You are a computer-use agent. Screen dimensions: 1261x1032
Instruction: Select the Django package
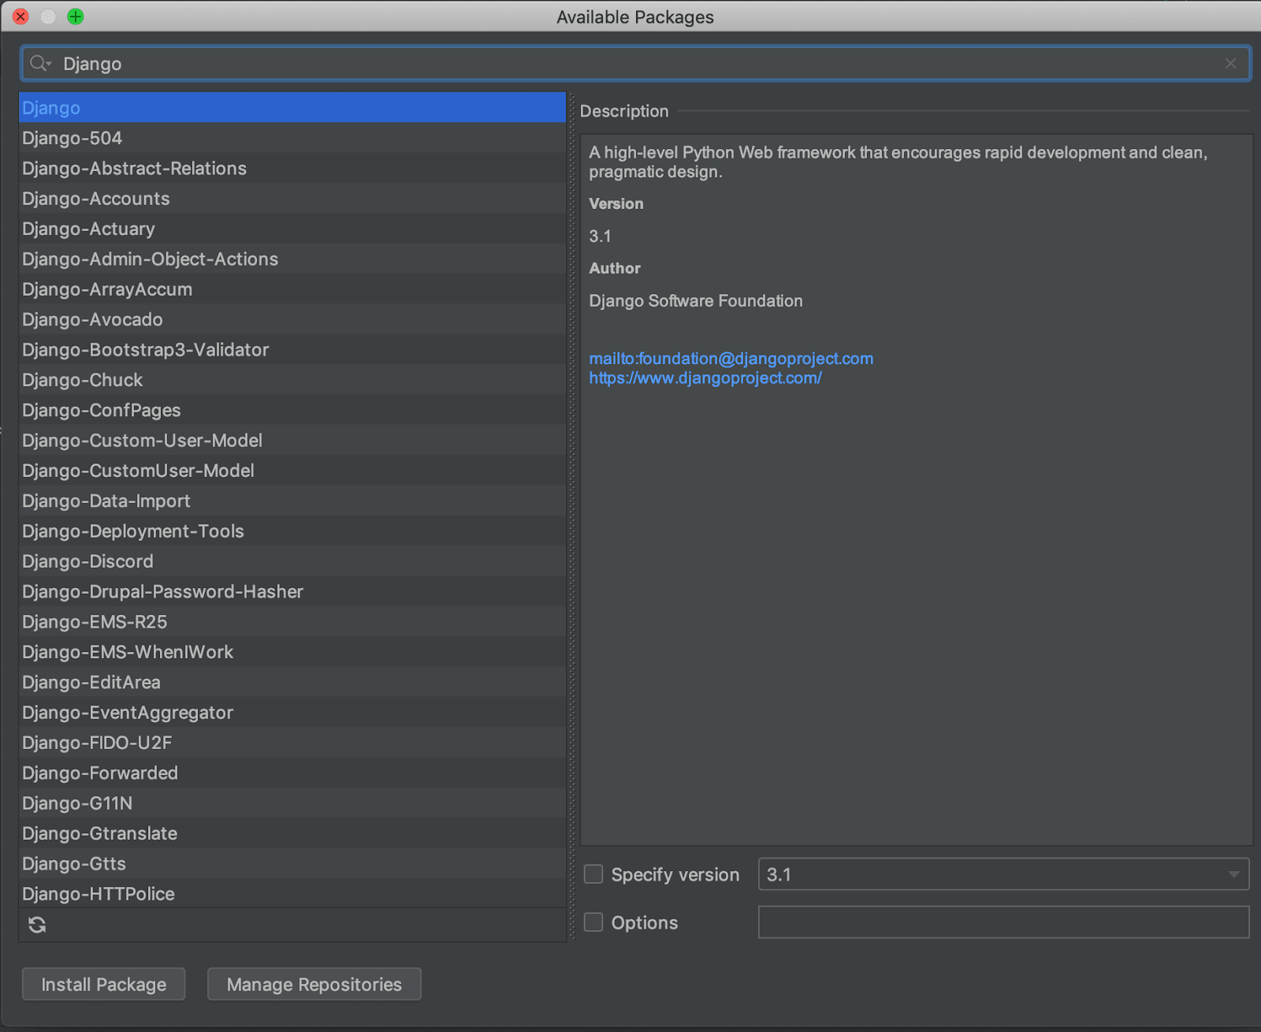(x=292, y=108)
